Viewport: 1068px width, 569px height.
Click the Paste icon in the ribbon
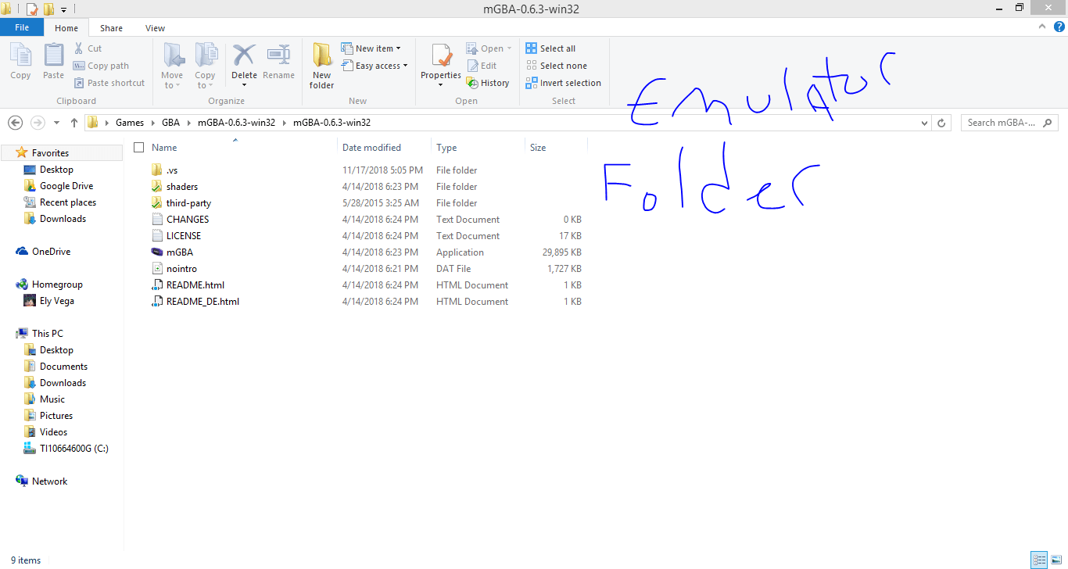click(x=53, y=62)
